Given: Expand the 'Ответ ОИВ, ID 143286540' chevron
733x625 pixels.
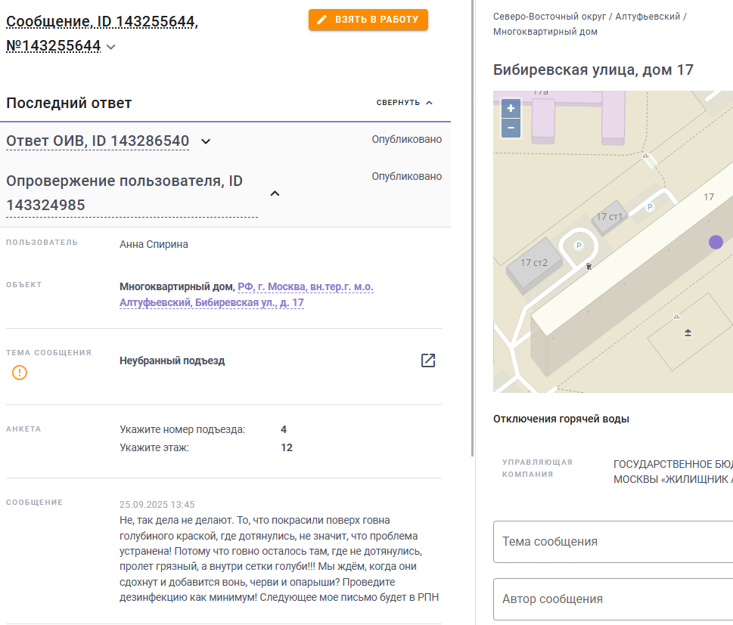Looking at the screenshot, I should point(206,141).
